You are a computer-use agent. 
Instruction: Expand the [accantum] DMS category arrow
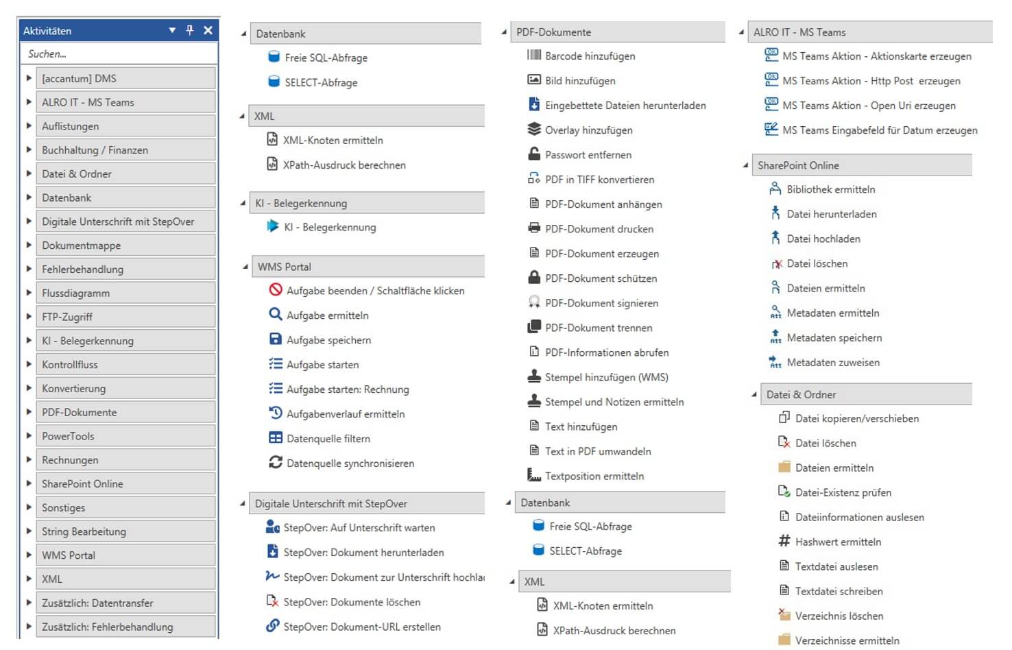pos(29,78)
